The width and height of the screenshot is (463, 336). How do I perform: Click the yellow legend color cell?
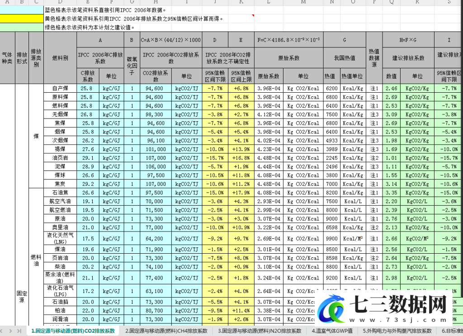[22, 19]
